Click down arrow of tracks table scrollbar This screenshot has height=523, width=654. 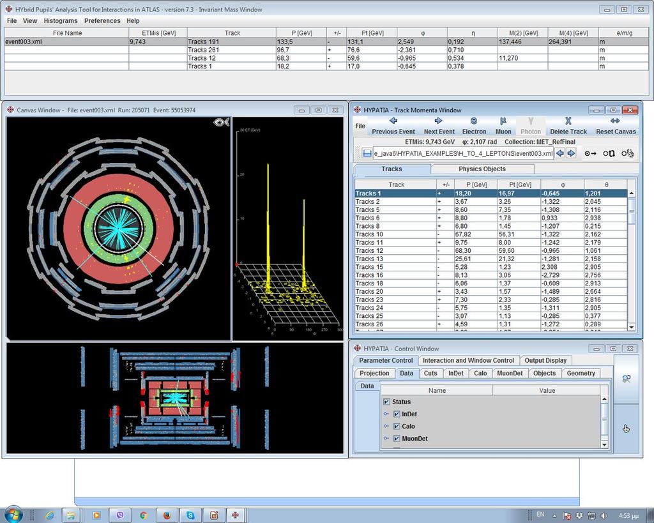tap(631, 328)
